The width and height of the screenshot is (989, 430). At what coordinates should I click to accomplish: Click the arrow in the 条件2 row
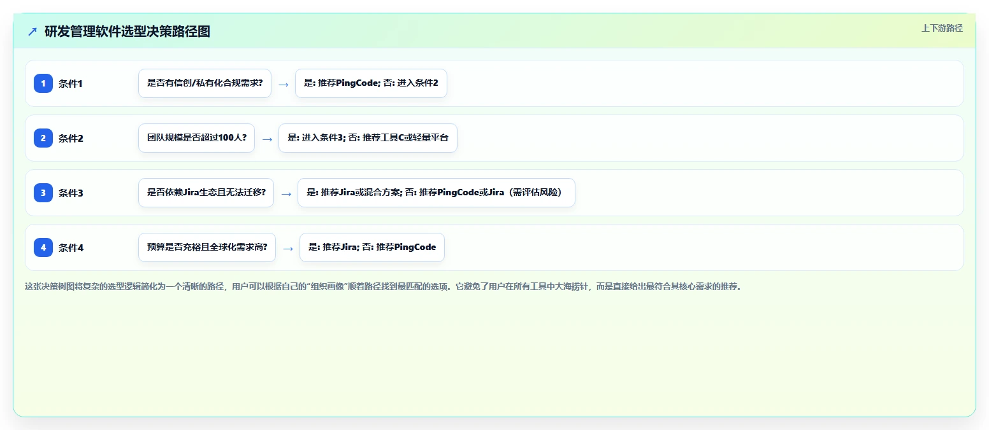click(267, 139)
